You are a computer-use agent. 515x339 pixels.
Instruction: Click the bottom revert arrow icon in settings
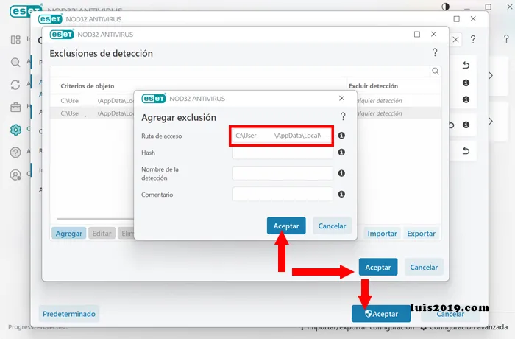click(x=466, y=151)
